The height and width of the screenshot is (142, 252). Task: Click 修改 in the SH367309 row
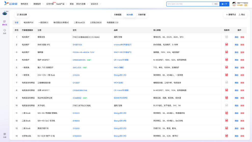click(x=236, y=45)
